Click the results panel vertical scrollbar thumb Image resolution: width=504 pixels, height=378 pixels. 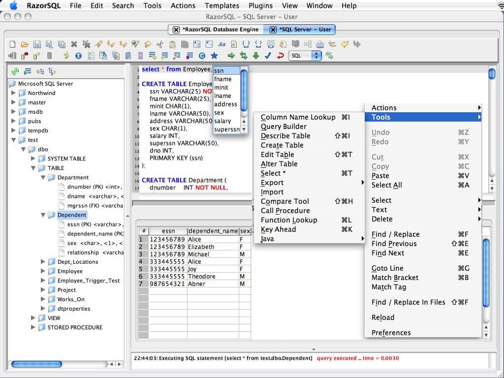[x=486, y=273]
